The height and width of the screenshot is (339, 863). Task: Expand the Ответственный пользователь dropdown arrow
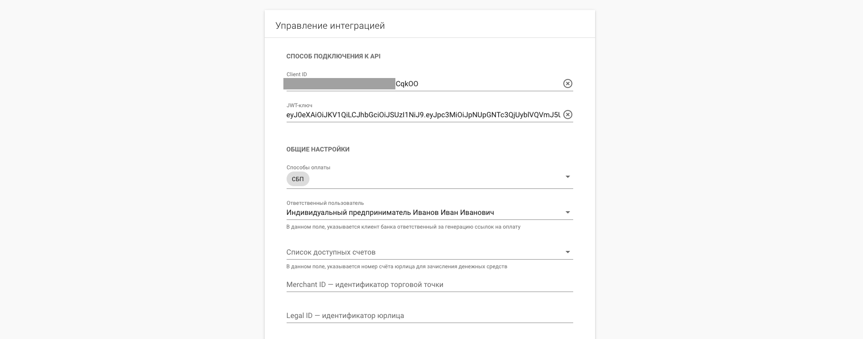(x=568, y=213)
